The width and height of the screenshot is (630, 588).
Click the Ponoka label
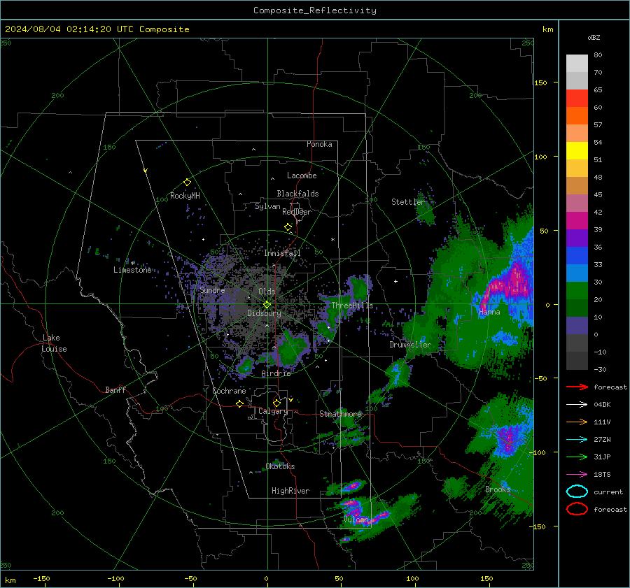[x=319, y=144]
